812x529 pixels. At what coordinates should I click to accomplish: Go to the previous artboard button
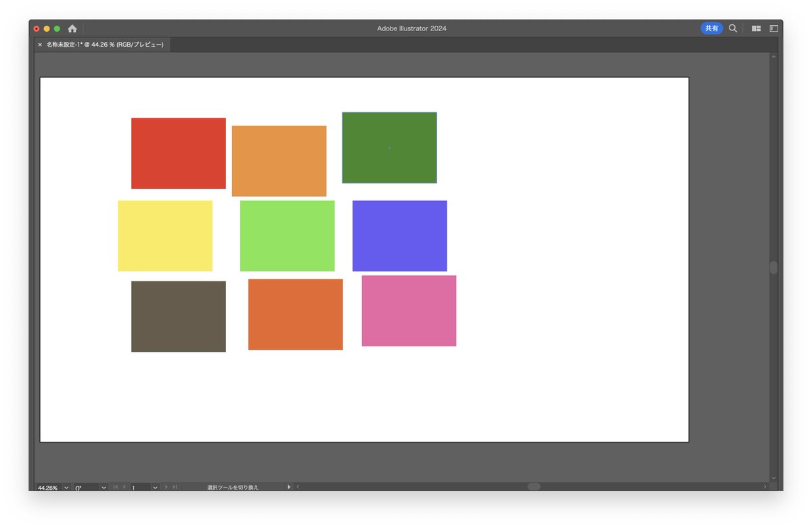[x=124, y=487]
